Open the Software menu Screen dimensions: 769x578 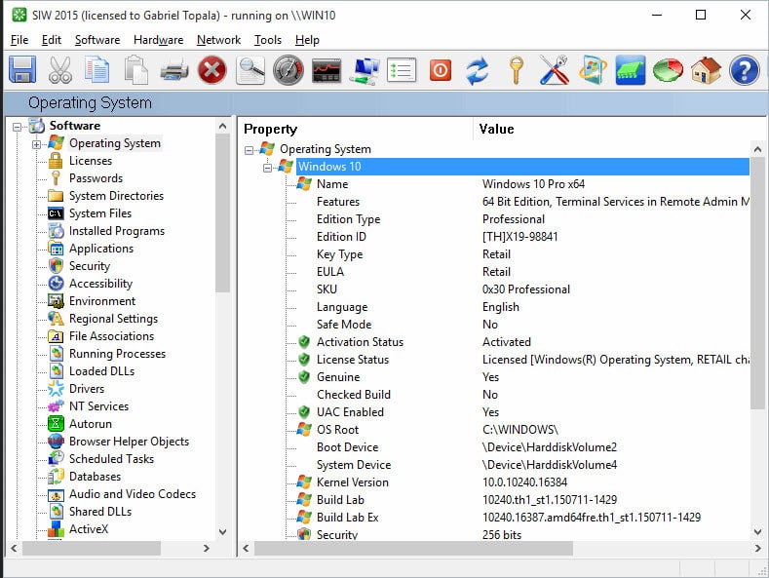click(x=97, y=40)
